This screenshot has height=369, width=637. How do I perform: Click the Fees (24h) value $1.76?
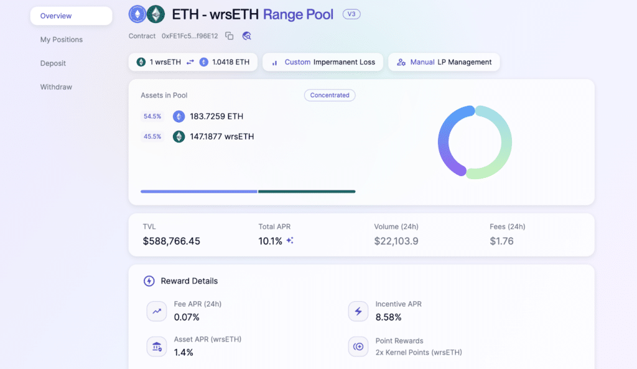502,241
